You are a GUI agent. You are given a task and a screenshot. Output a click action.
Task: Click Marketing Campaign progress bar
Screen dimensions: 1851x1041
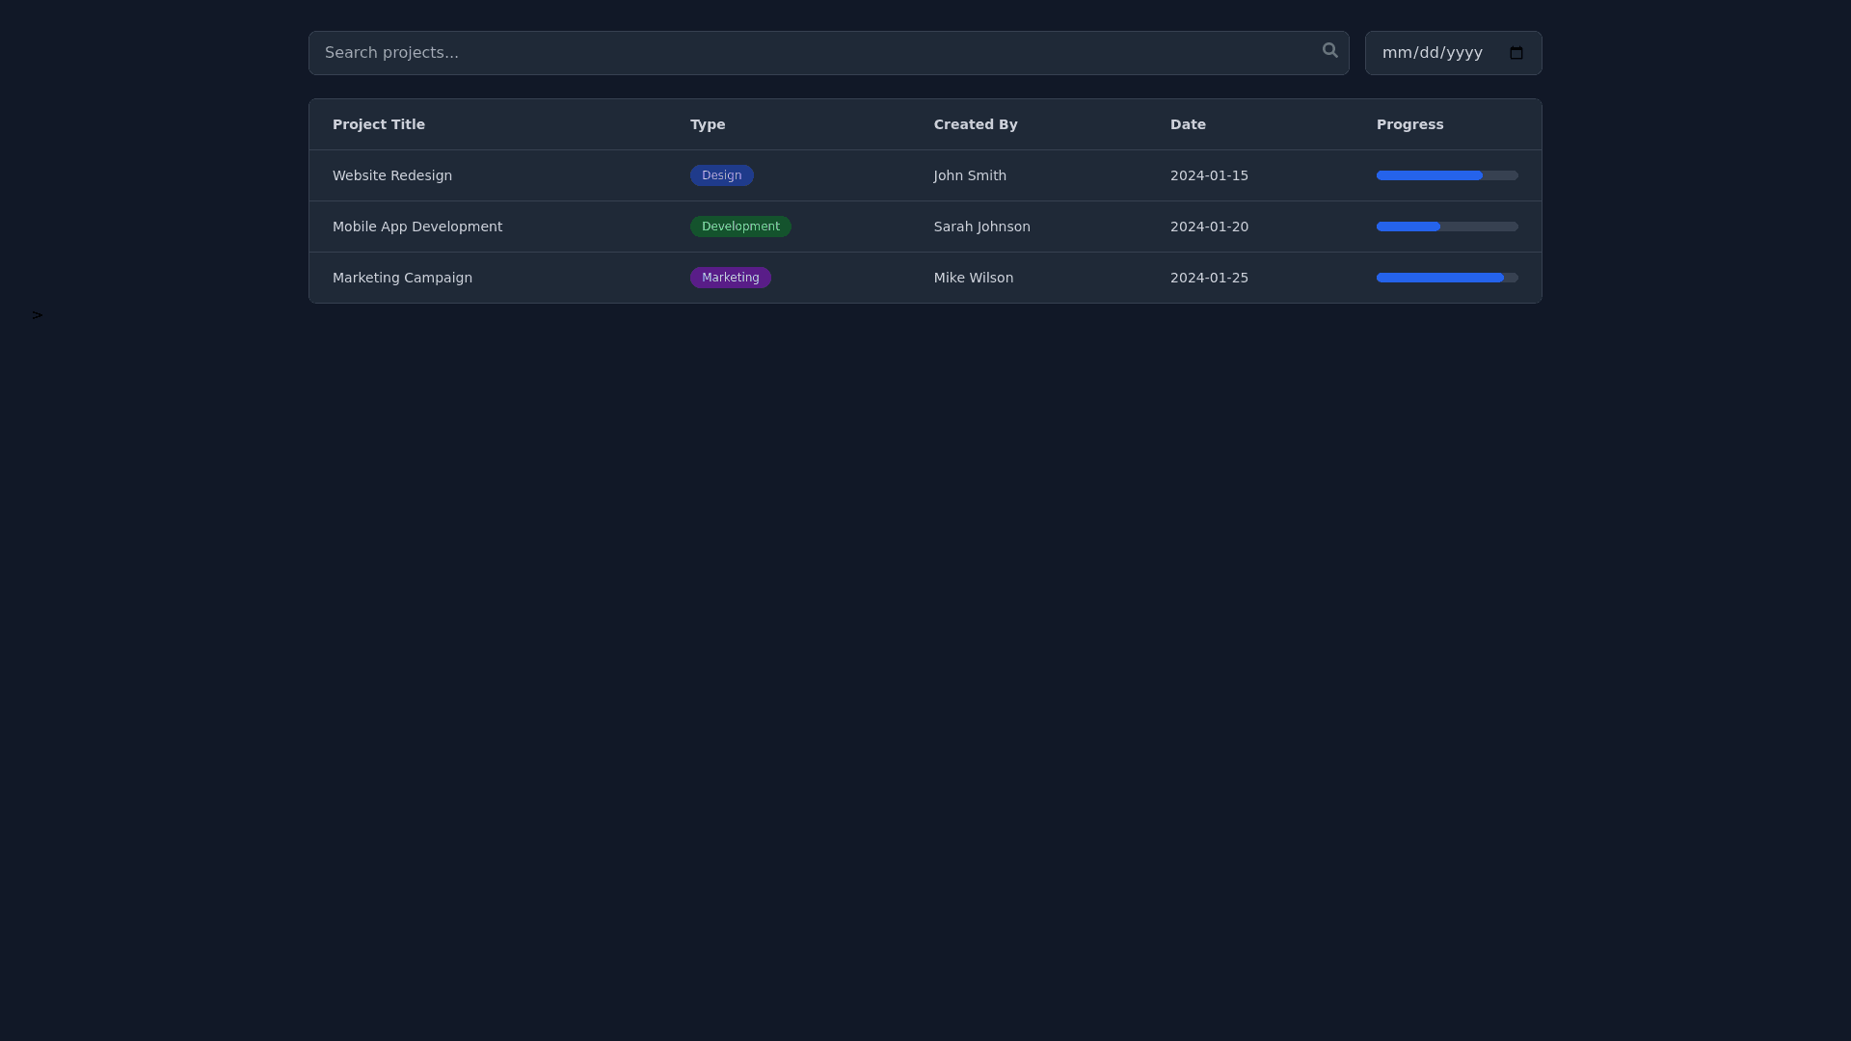(1446, 278)
